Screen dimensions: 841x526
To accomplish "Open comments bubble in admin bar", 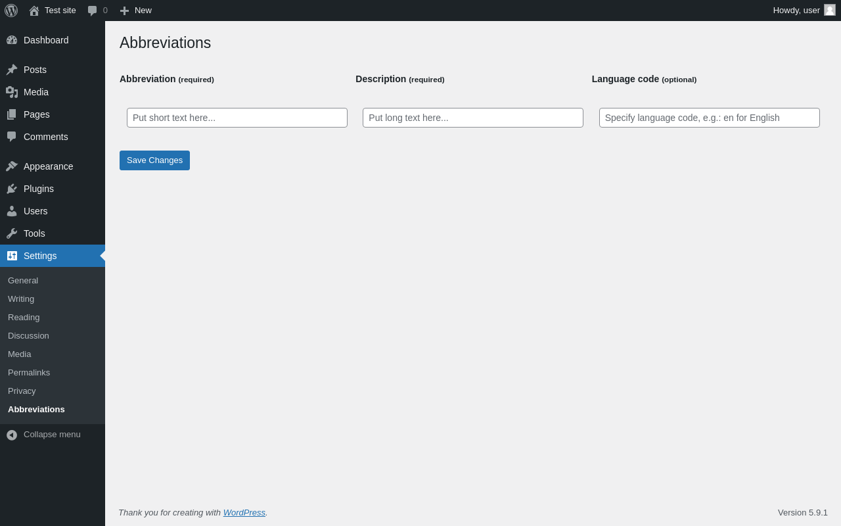I will point(93,11).
